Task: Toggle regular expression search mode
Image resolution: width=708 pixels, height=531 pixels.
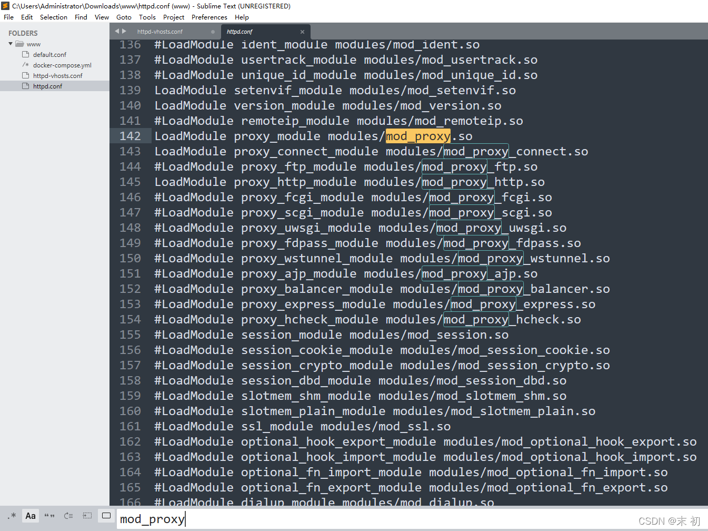Action: (12, 516)
